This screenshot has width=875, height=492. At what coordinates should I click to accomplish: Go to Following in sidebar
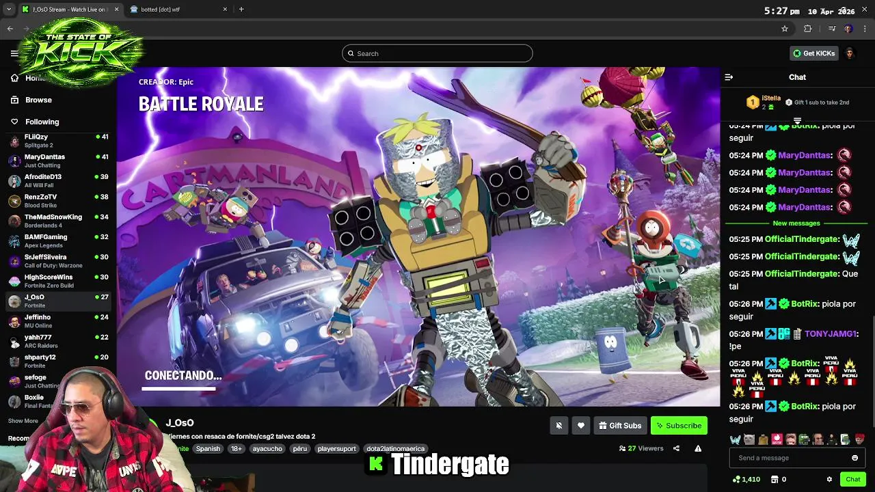coord(42,122)
